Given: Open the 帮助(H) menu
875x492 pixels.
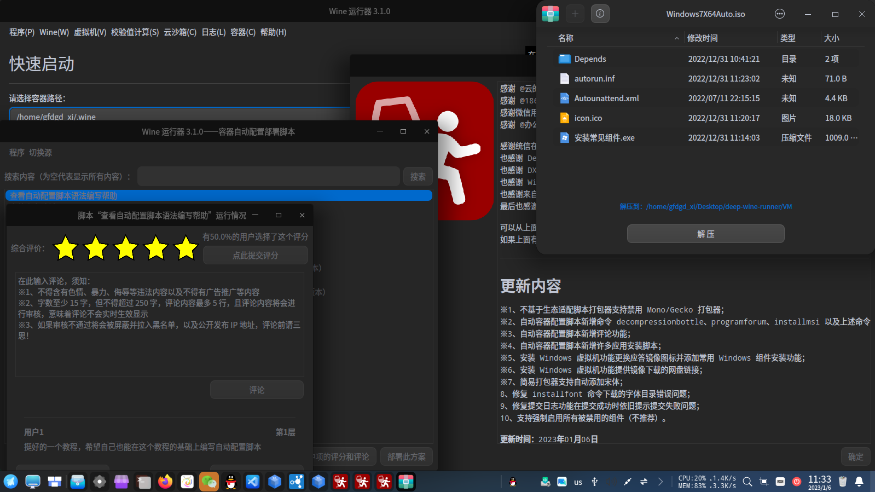Looking at the screenshot, I should pos(273,32).
